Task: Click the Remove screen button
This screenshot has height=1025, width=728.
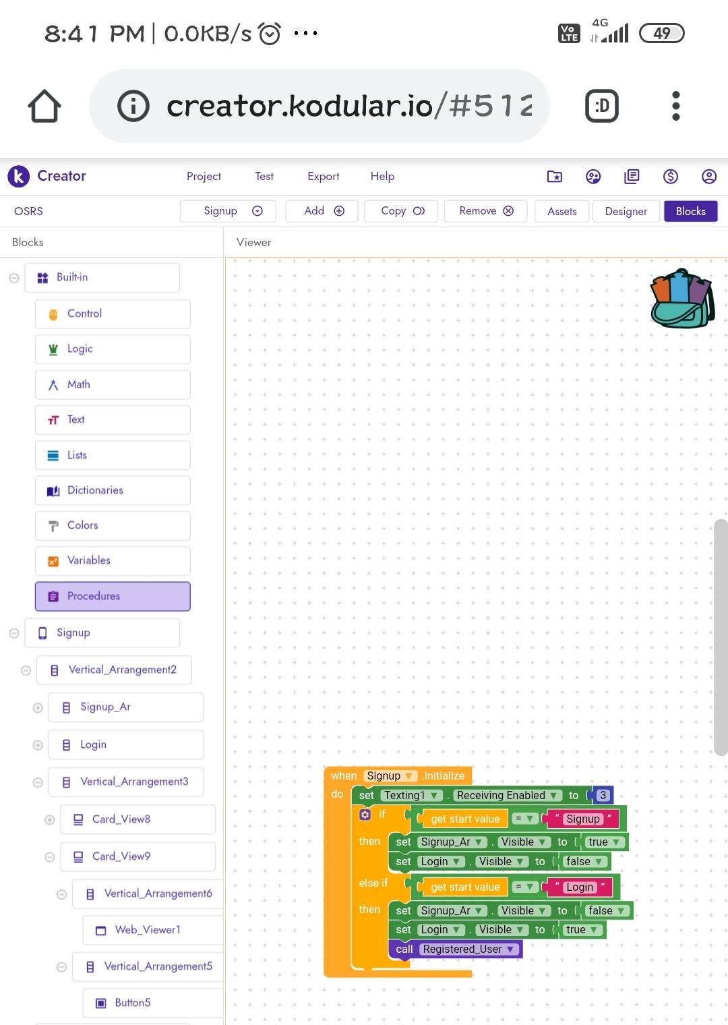Action: (485, 211)
